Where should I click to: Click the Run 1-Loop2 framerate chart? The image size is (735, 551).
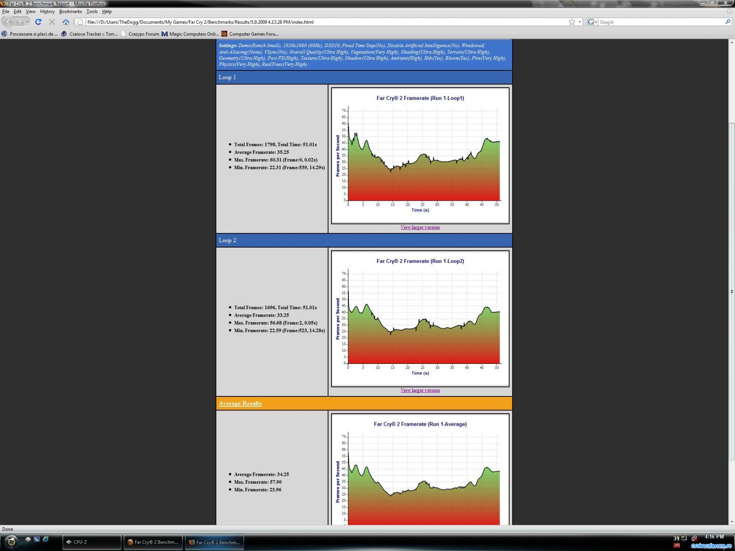(420, 318)
